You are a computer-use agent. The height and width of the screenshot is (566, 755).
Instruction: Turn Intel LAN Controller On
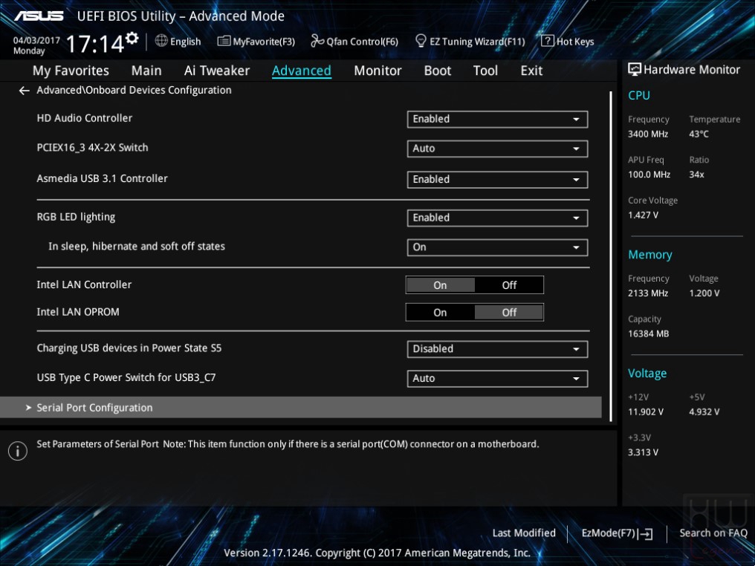click(440, 285)
